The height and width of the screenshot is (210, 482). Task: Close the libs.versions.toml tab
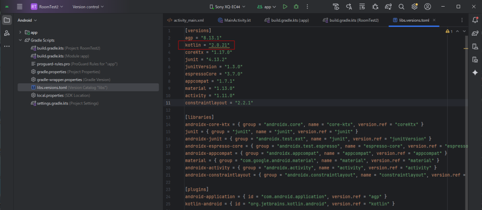coord(434,20)
